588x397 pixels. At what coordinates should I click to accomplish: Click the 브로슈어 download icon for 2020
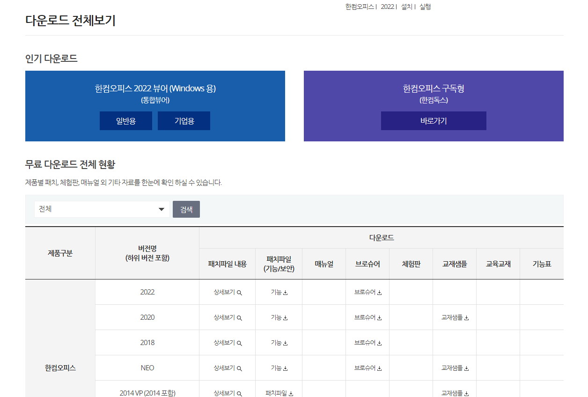[380, 318]
